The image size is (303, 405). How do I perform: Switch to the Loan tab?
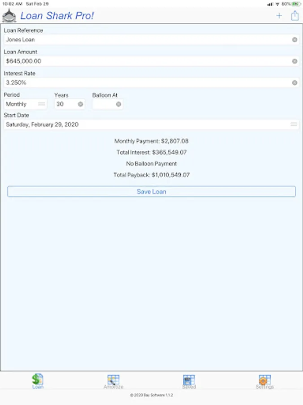tap(38, 381)
